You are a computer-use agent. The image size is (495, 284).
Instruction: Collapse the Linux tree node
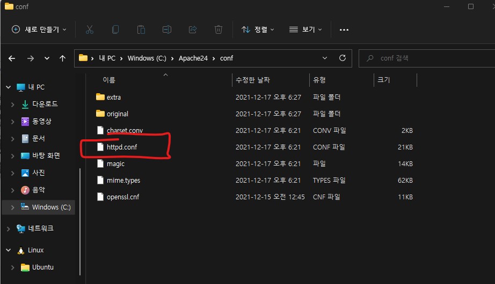8,250
